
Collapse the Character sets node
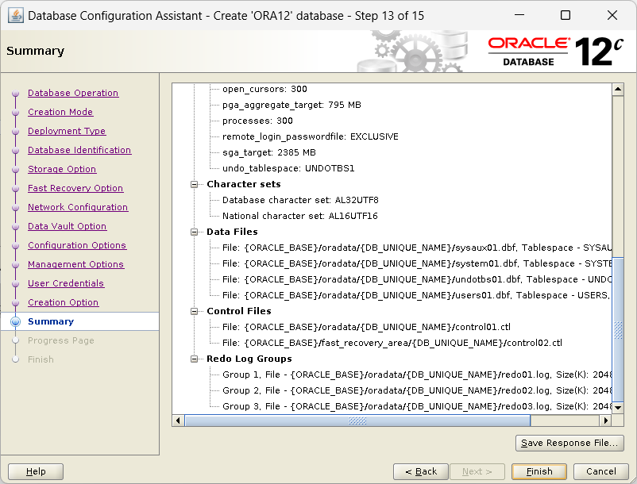click(x=194, y=185)
